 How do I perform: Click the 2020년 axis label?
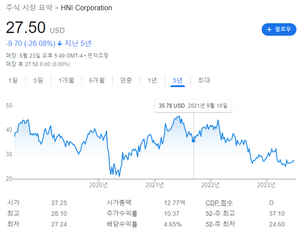coord(99,185)
